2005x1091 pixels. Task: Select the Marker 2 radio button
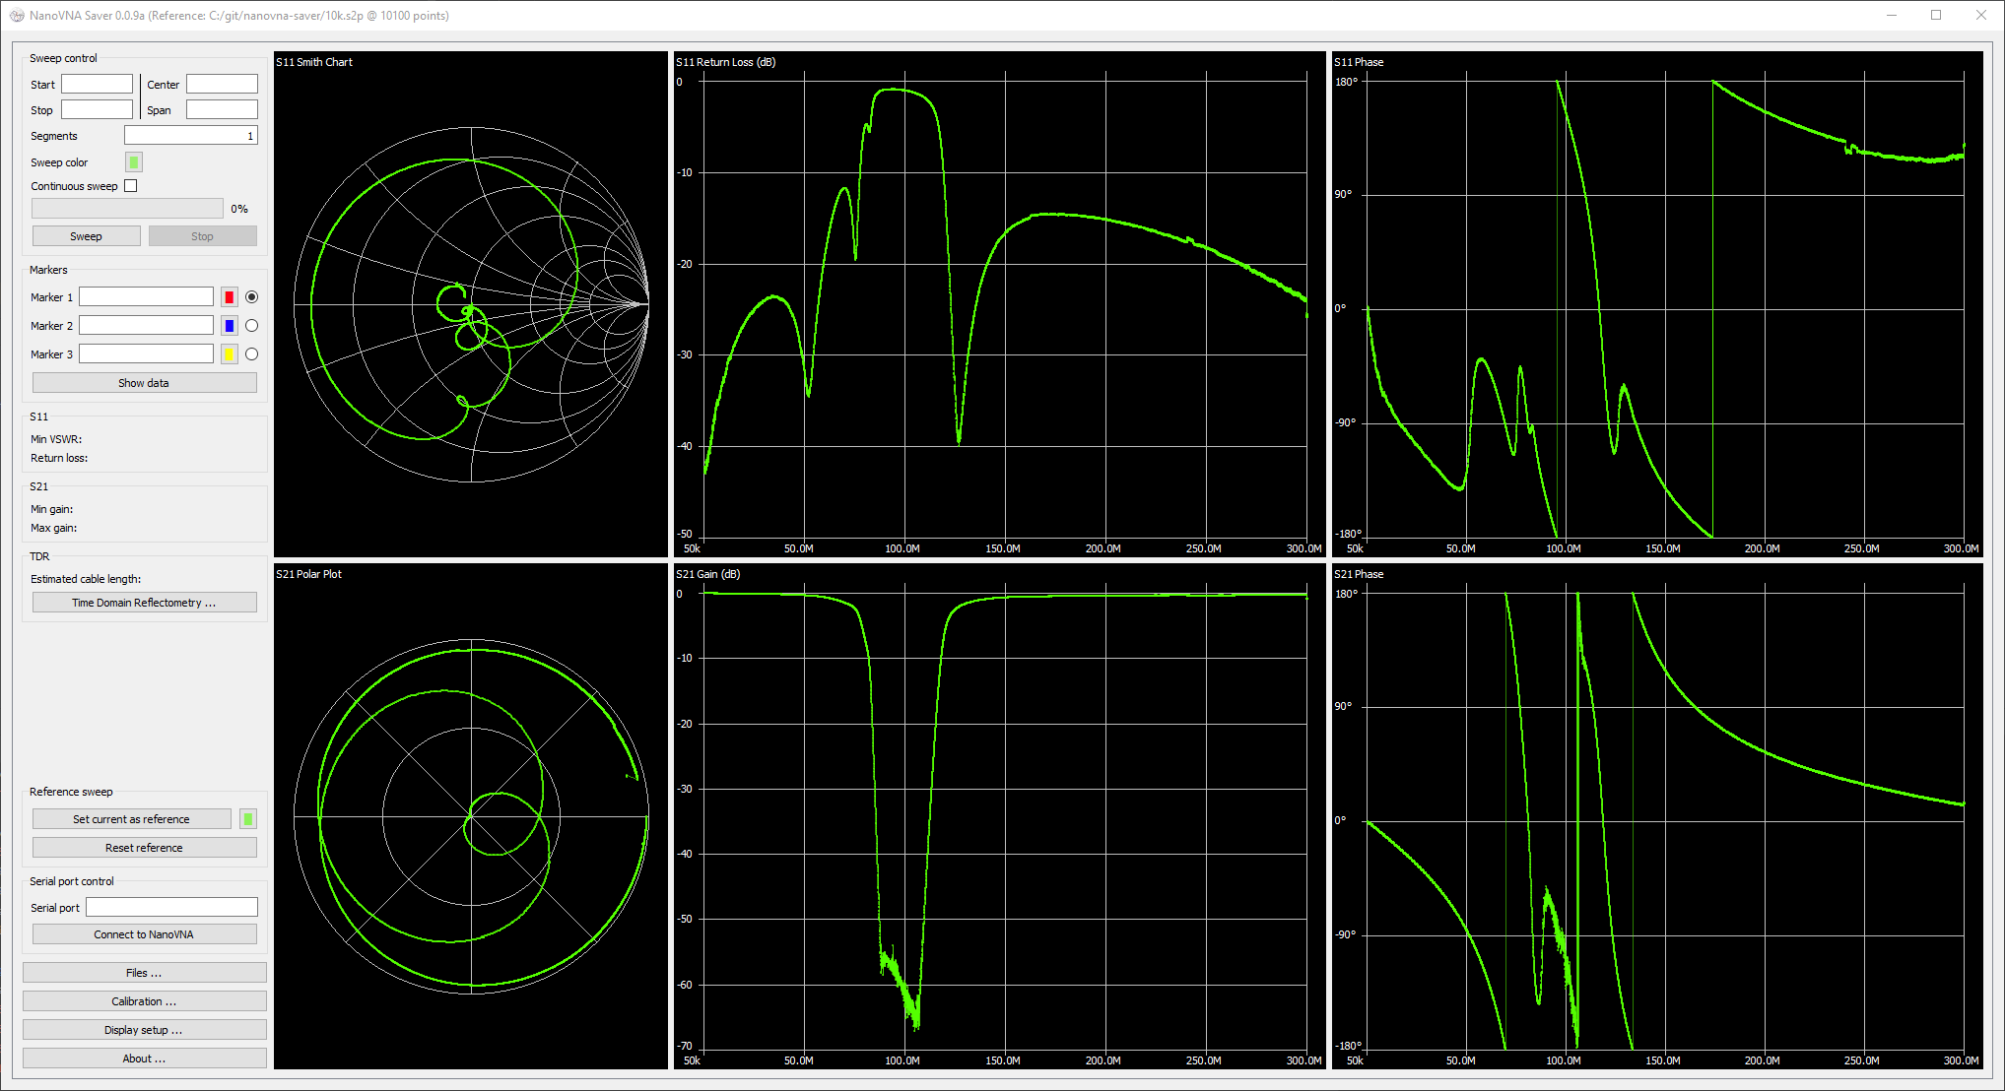pos(252,326)
